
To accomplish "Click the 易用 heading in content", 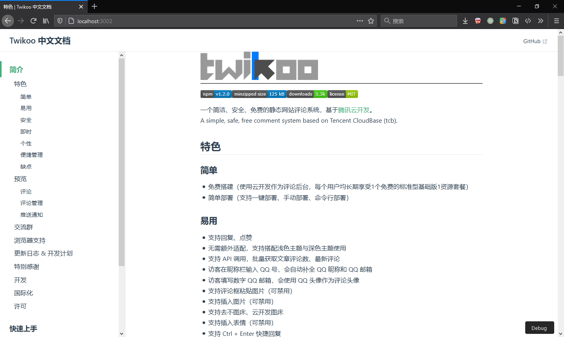I will pos(209,221).
